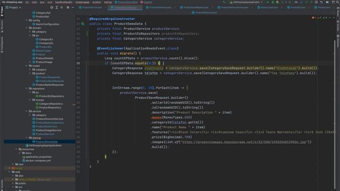
Task: Collapse the web folder
Action: (10, 172)
